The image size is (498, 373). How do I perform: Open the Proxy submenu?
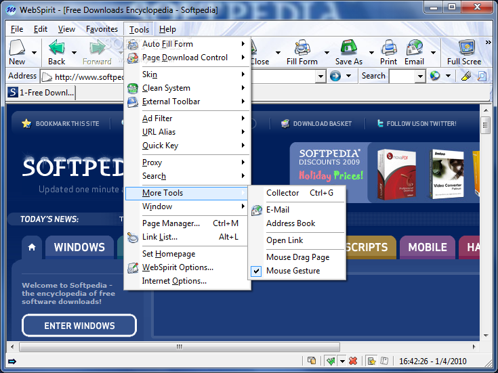coord(187,162)
